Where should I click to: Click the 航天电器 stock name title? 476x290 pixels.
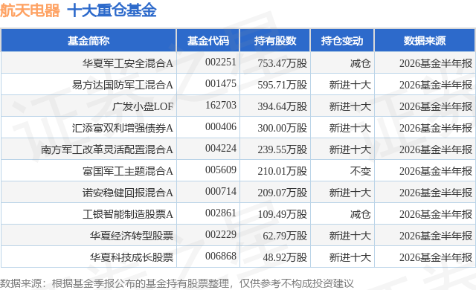(30, 10)
